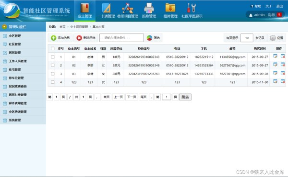Check the box for row 3

(52, 74)
